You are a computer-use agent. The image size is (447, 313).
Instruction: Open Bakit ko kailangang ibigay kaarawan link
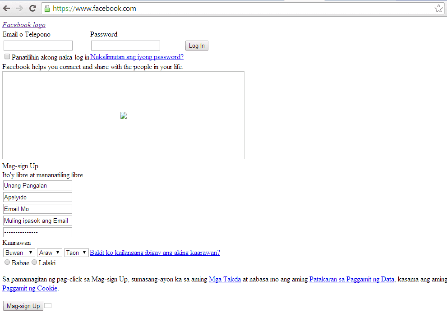coord(155,253)
